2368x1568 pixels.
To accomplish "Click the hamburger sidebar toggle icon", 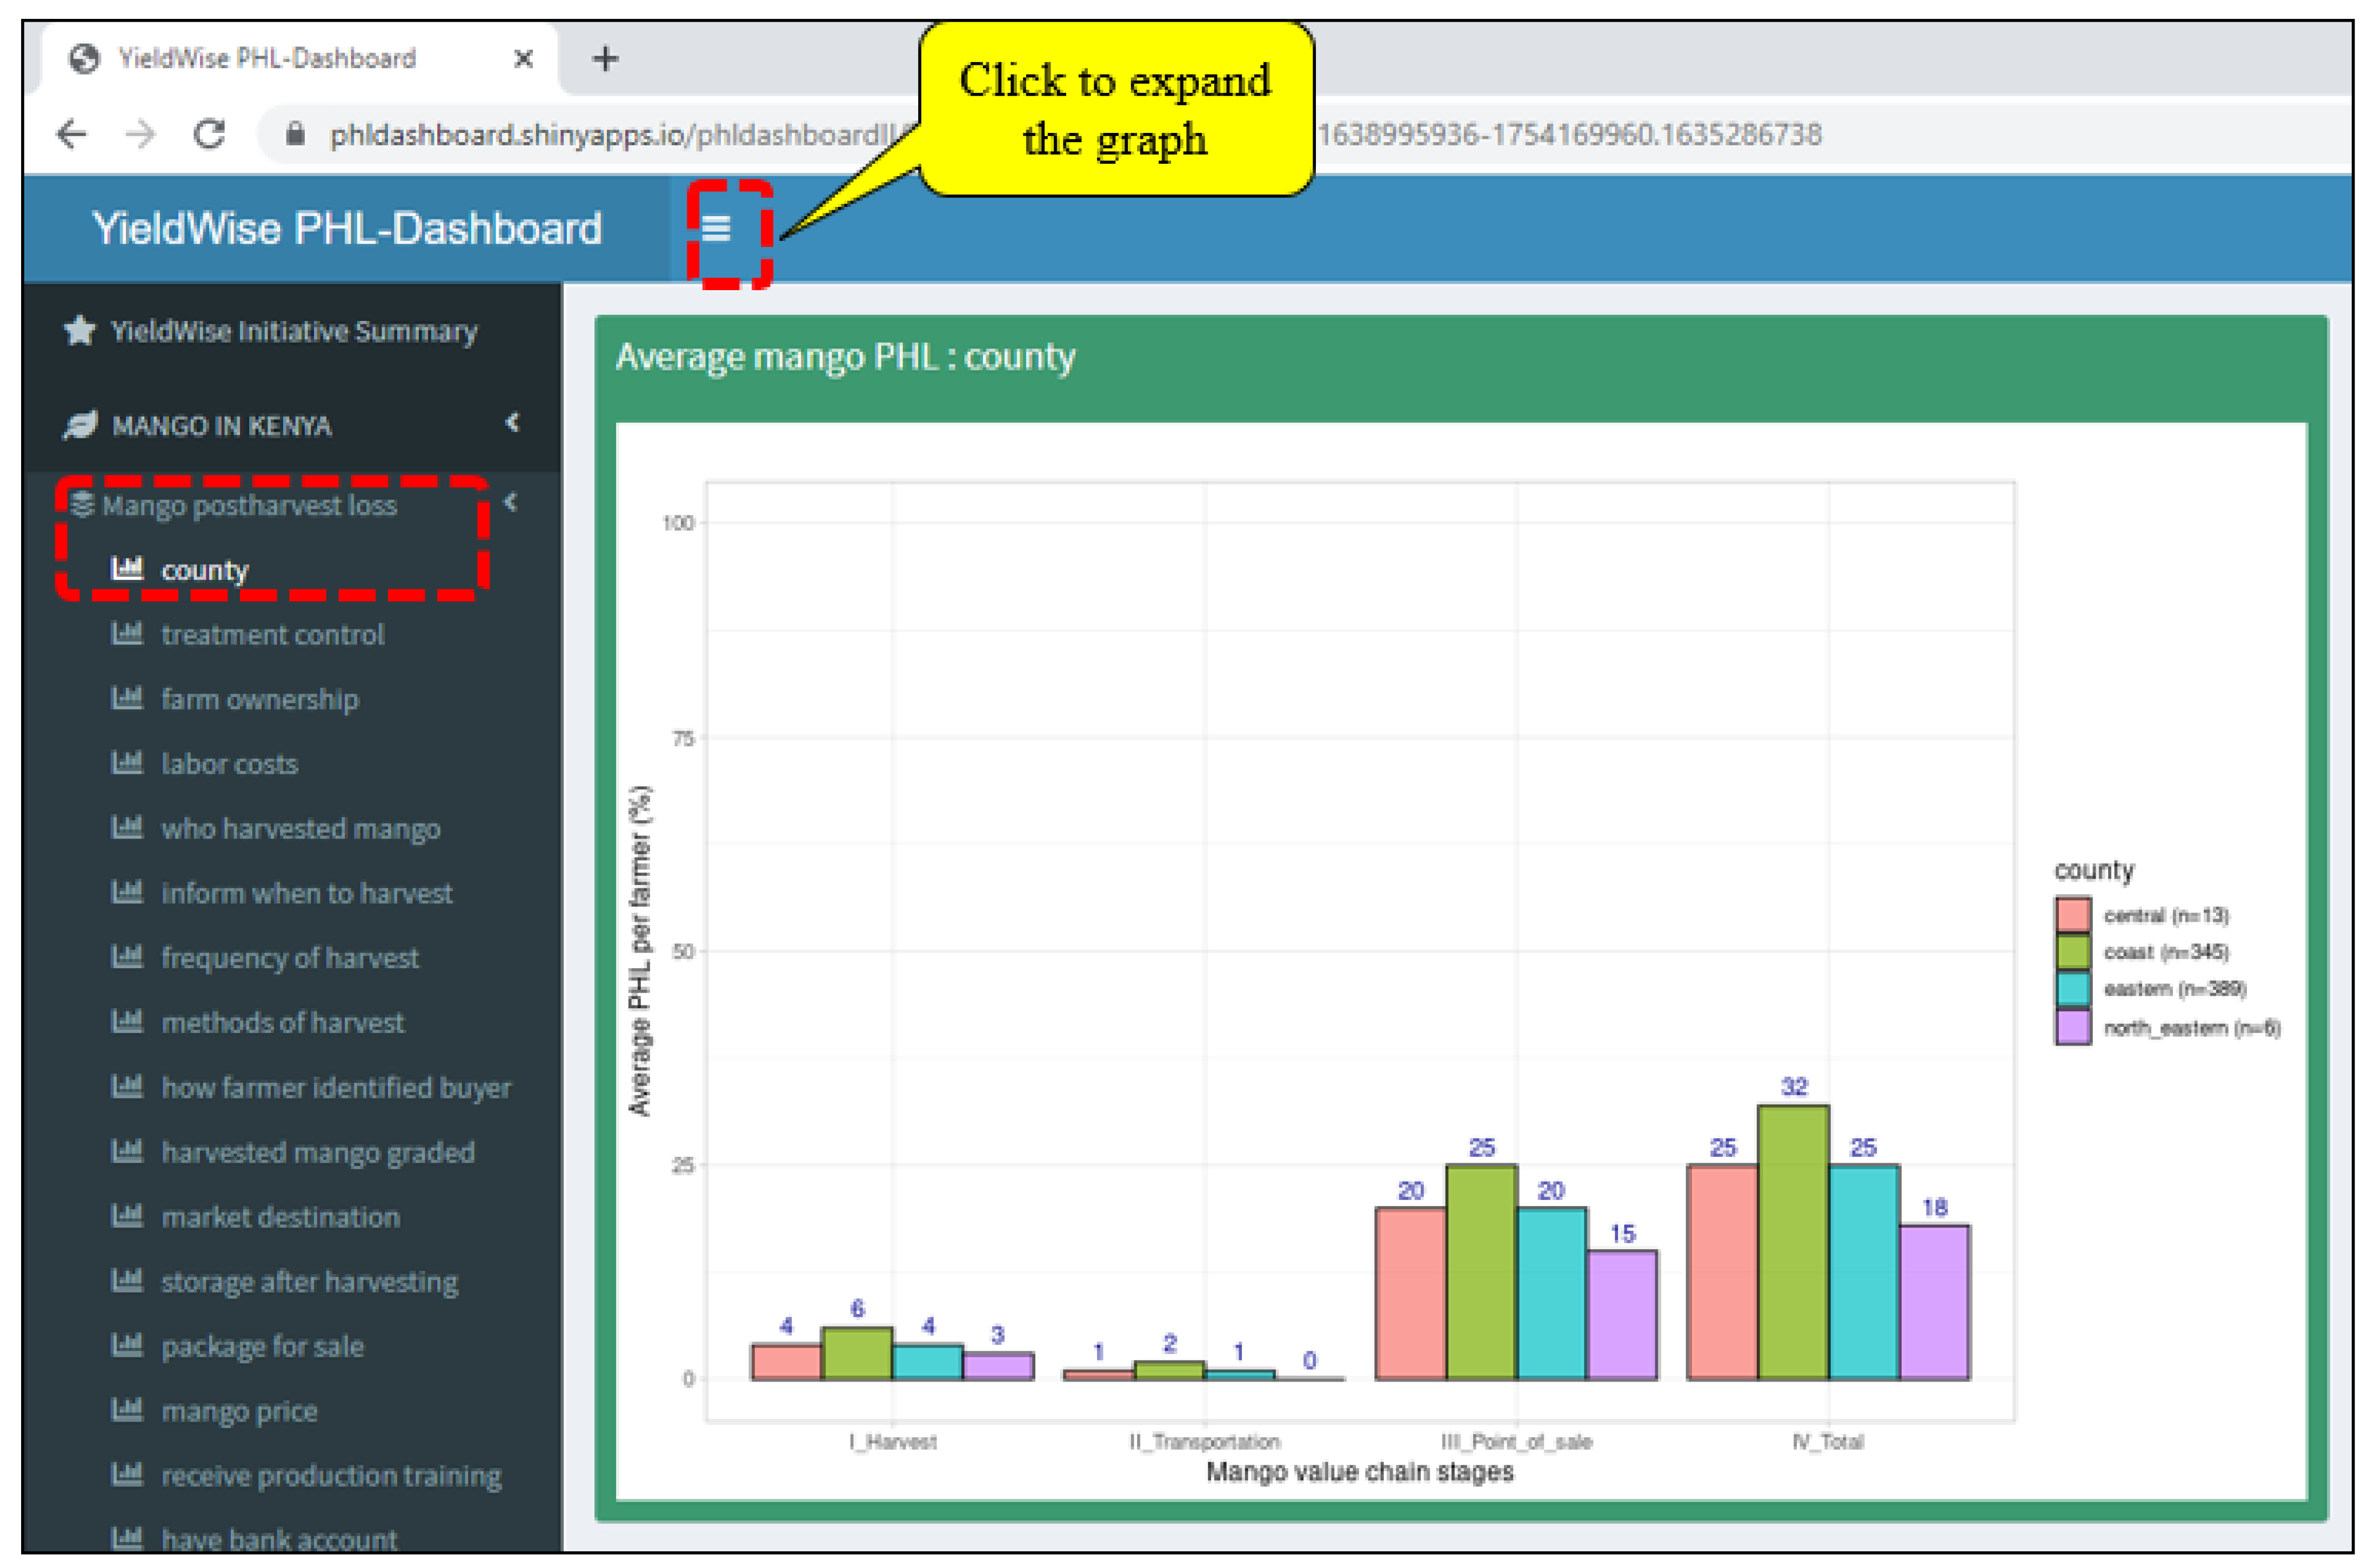I will tap(716, 229).
